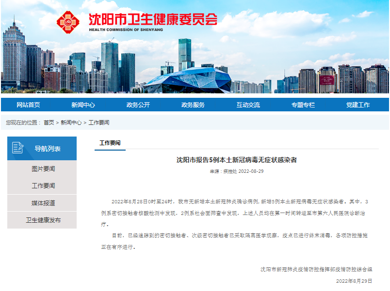Click the navigation list document icon
The height and width of the screenshot is (291, 390).
click(17, 148)
